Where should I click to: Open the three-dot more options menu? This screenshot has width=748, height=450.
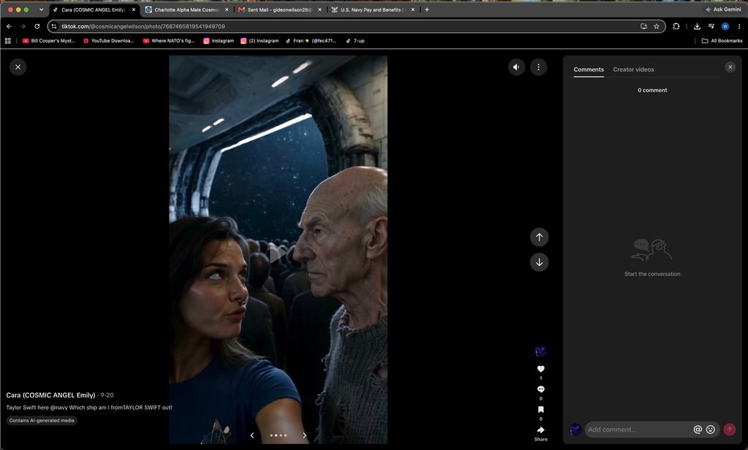(x=538, y=67)
